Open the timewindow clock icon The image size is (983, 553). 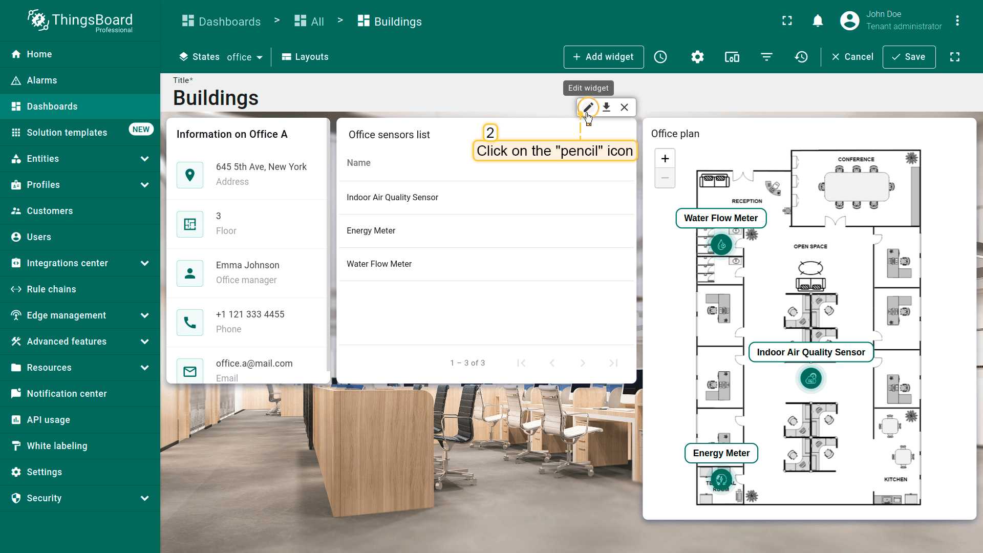[x=660, y=57]
